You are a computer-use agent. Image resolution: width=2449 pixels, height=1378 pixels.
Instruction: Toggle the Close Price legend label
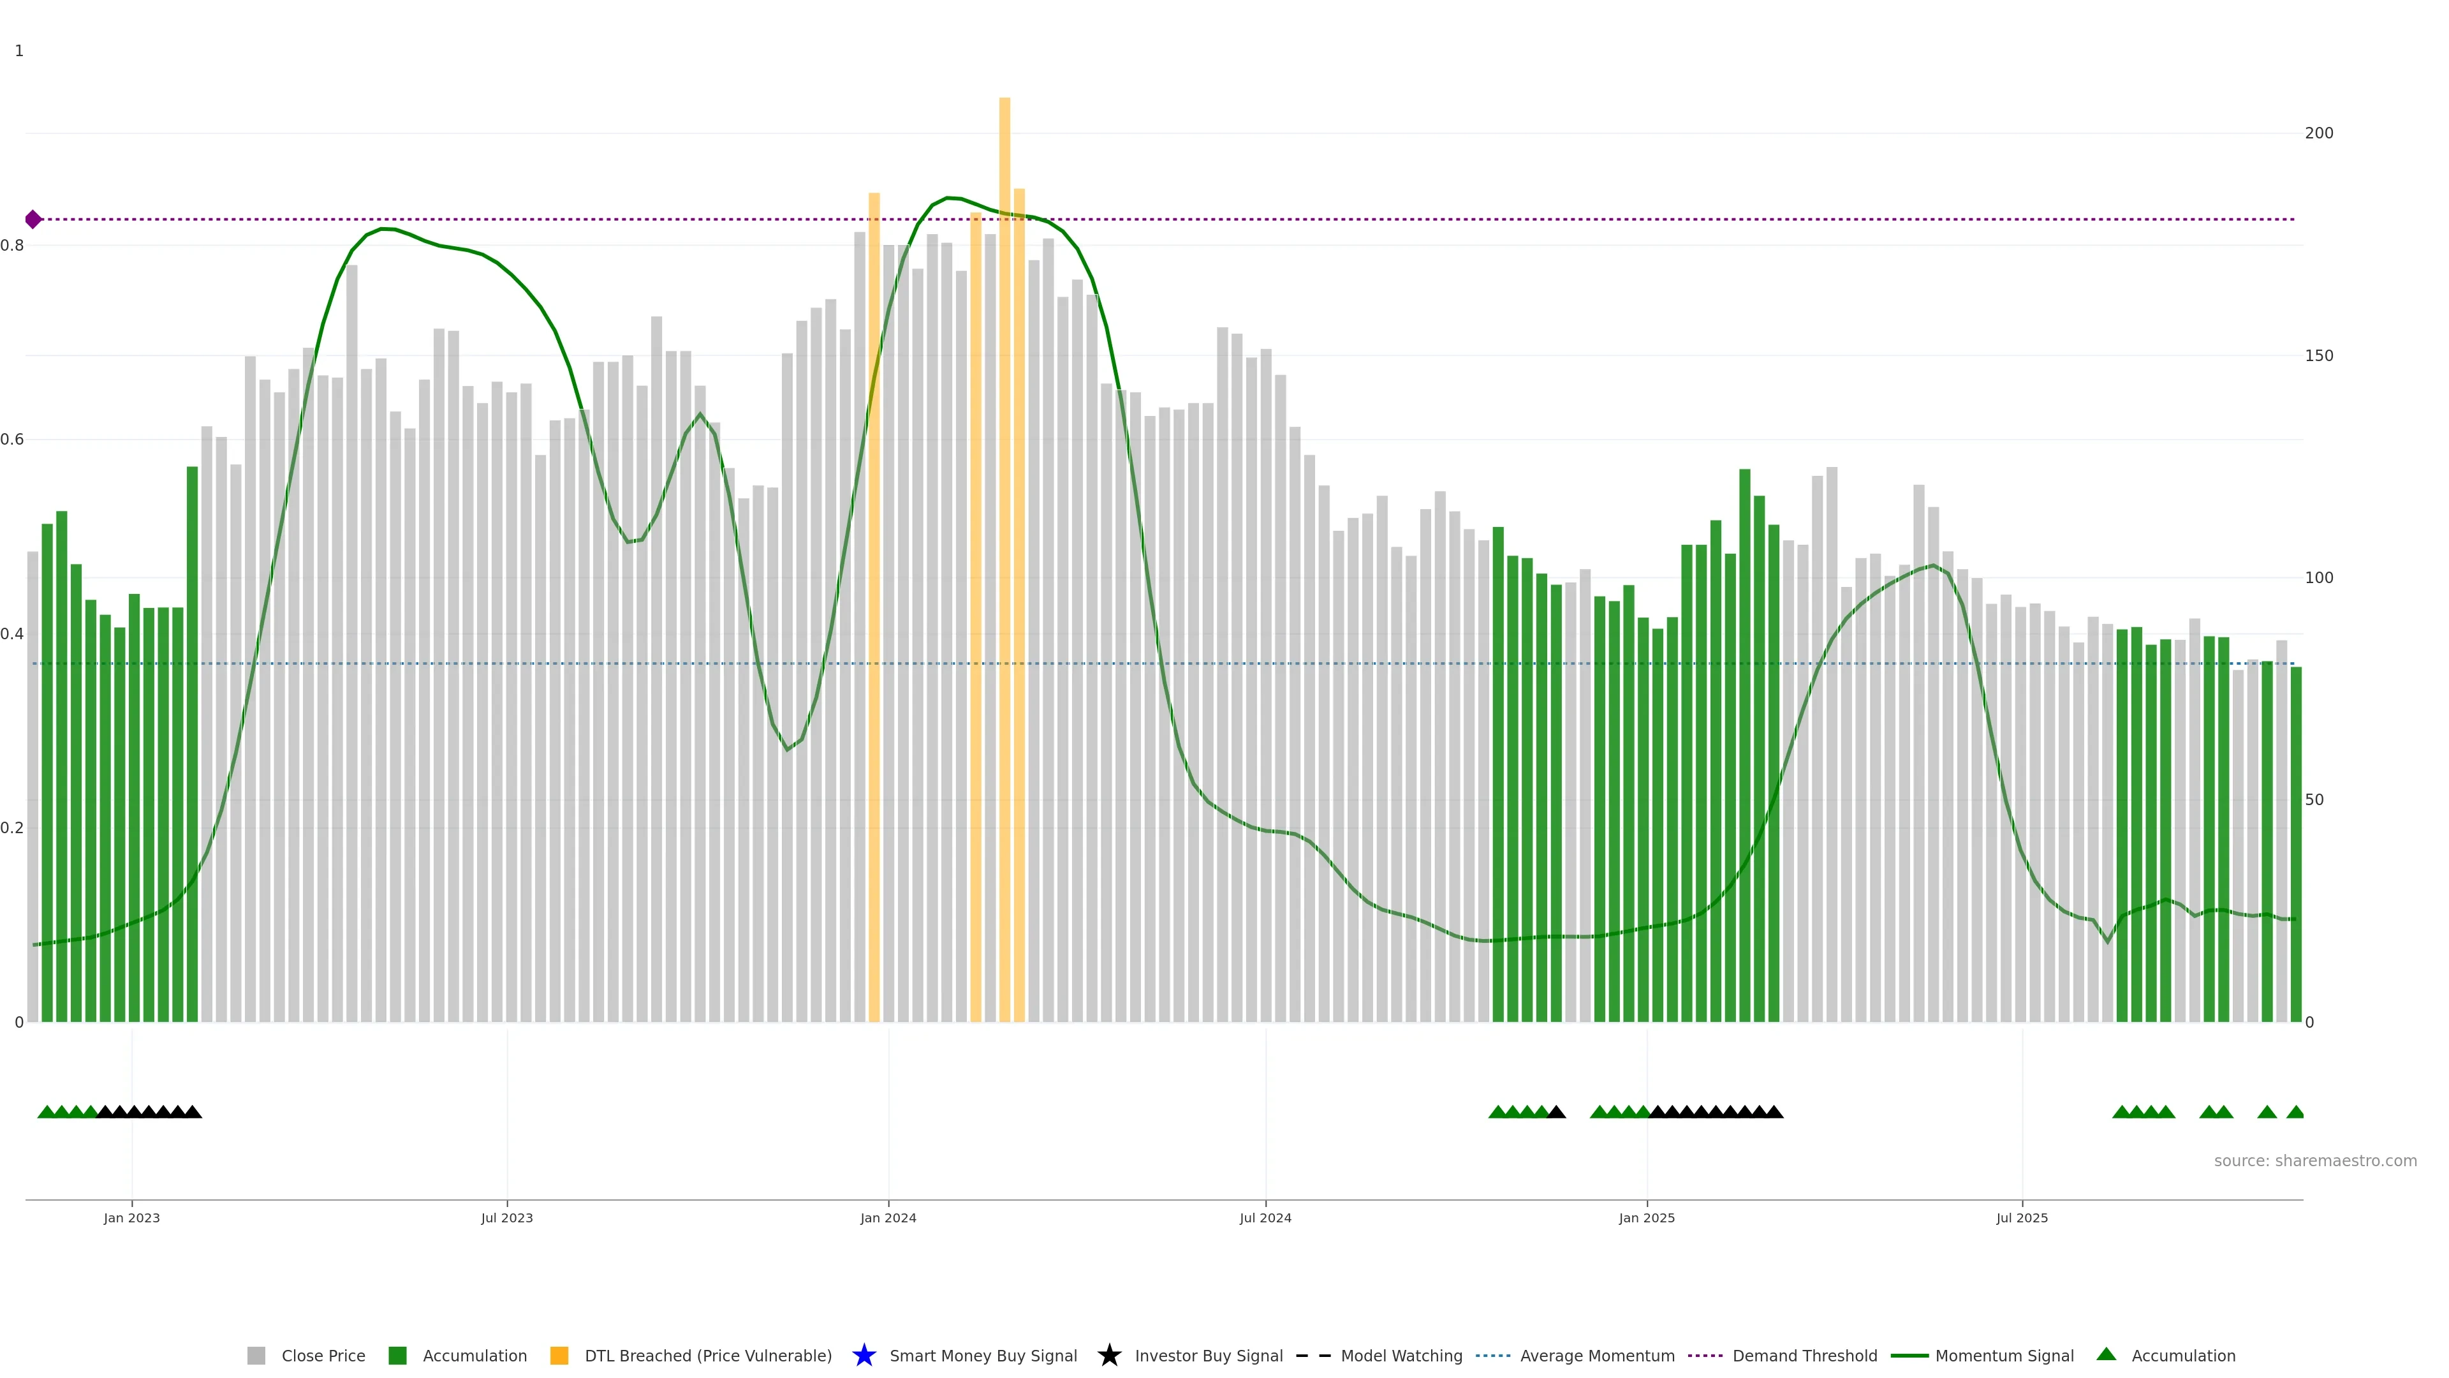click(323, 1355)
